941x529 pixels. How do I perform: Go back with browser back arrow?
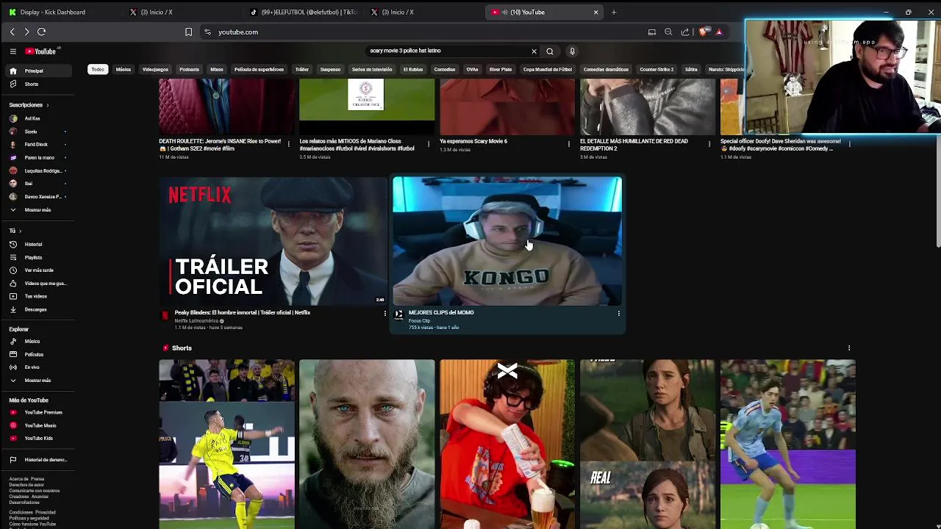pos(12,32)
